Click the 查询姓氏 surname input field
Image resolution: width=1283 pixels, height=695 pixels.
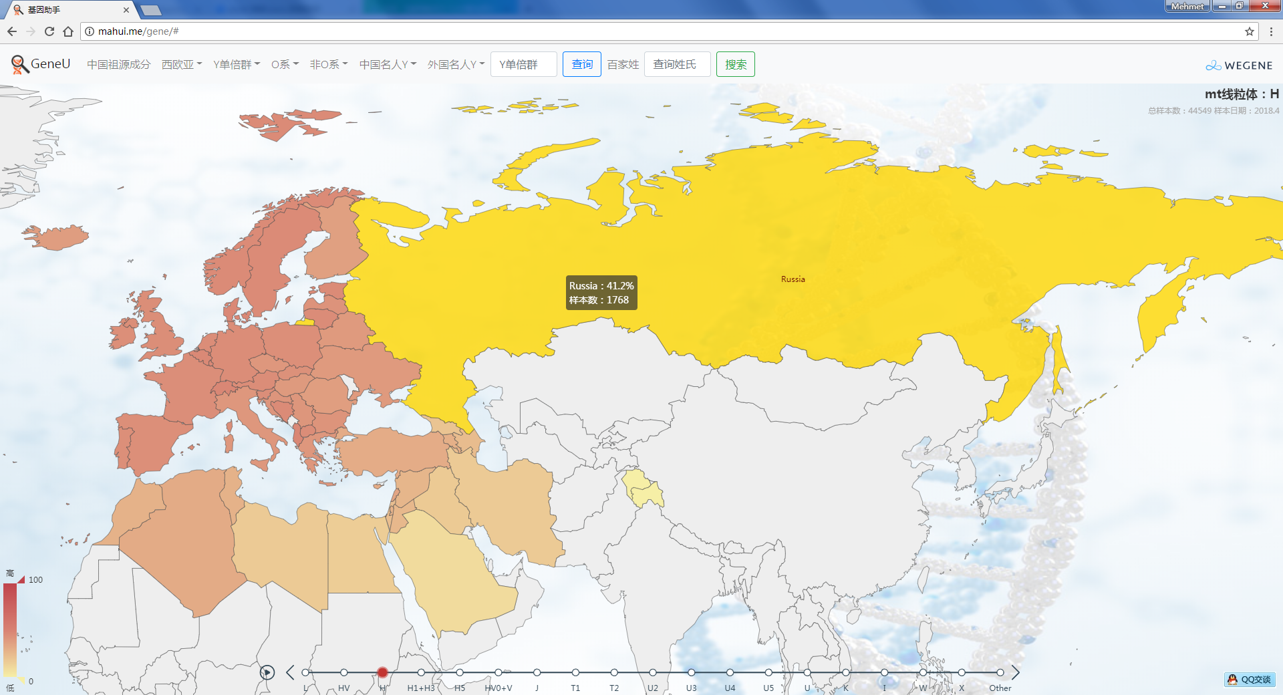coord(677,64)
